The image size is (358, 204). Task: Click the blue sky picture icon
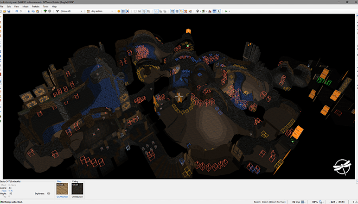coord(214,11)
